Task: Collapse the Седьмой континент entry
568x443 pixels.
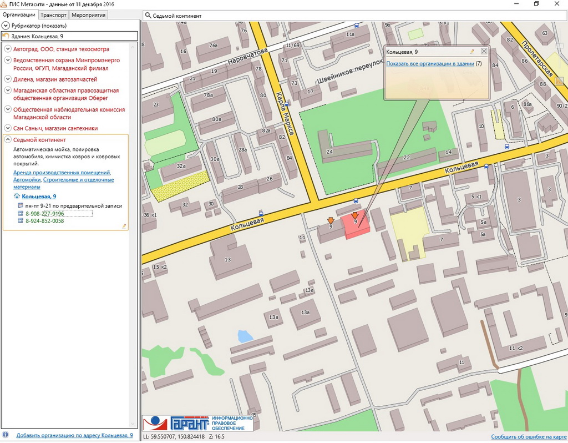Action: point(8,140)
